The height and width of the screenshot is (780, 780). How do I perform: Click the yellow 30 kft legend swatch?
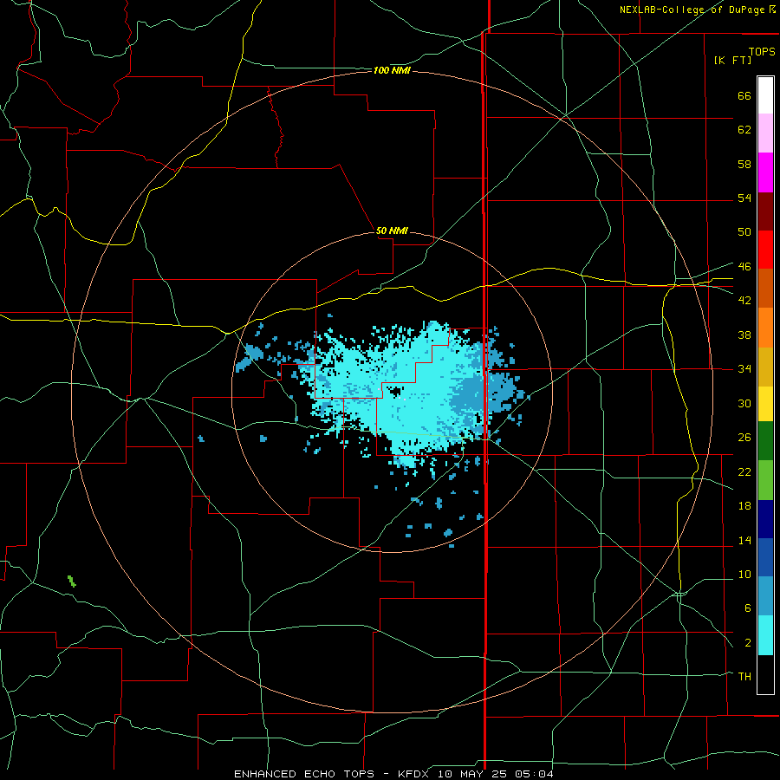pos(765,404)
